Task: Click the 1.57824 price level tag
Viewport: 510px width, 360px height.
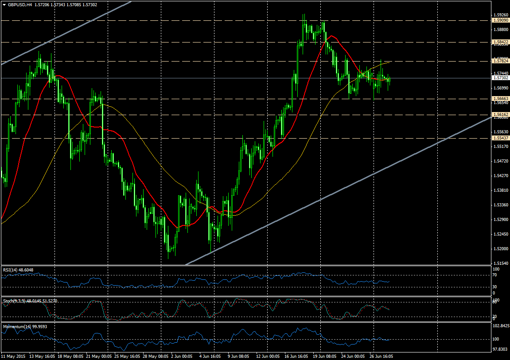Action: click(500, 61)
